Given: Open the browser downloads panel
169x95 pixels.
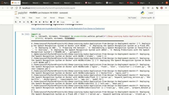Looking at the screenshot, I should [x=153, y=8].
